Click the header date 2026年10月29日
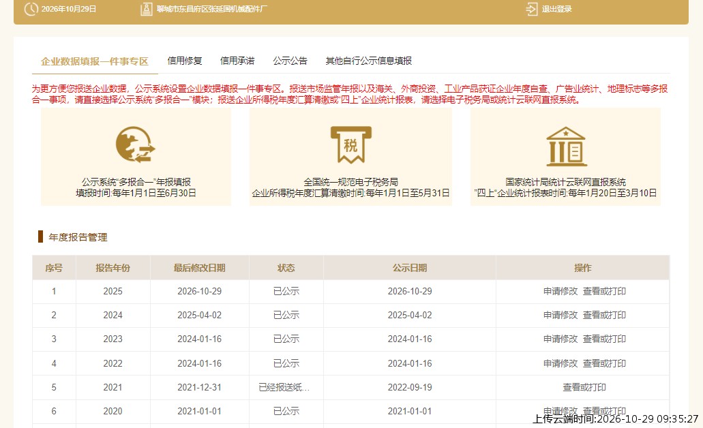 (x=69, y=9)
